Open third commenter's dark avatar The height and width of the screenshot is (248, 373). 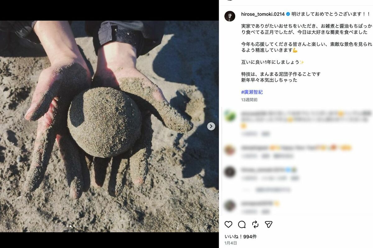230,172
